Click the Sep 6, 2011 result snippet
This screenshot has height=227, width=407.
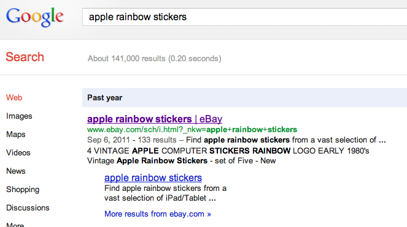(x=236, y=140)
